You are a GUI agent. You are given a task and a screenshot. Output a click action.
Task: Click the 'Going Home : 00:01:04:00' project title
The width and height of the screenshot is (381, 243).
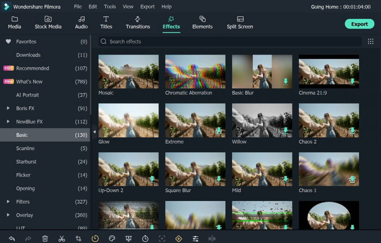341,7
